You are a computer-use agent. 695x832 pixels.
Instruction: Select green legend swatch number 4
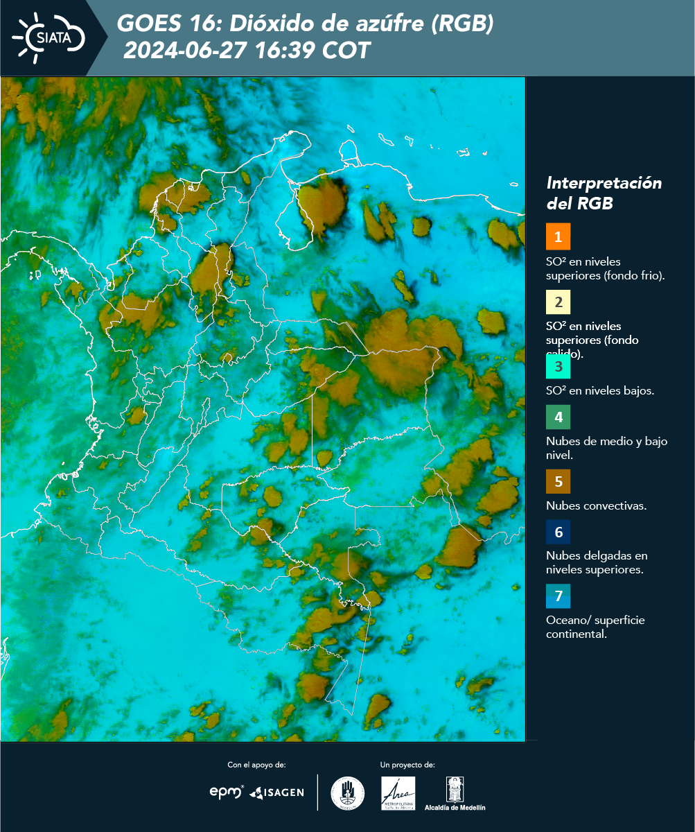click(x=558, y=417)
